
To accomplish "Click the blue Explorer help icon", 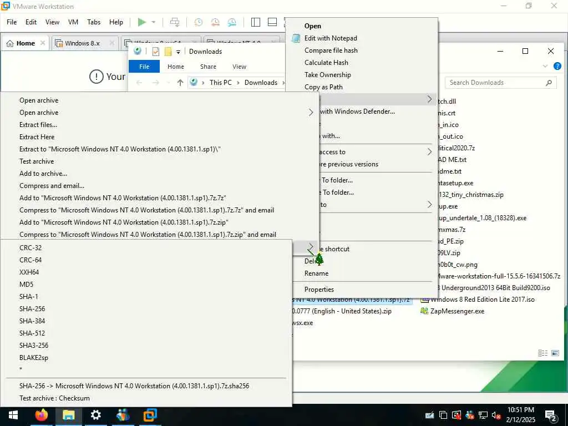I will click(557, 66).
